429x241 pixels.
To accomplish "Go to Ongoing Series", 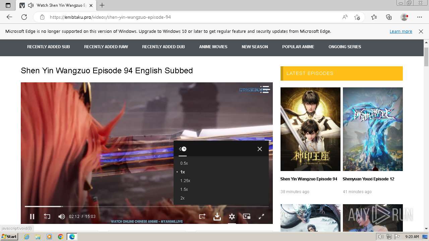I will [x=345, y=47].
